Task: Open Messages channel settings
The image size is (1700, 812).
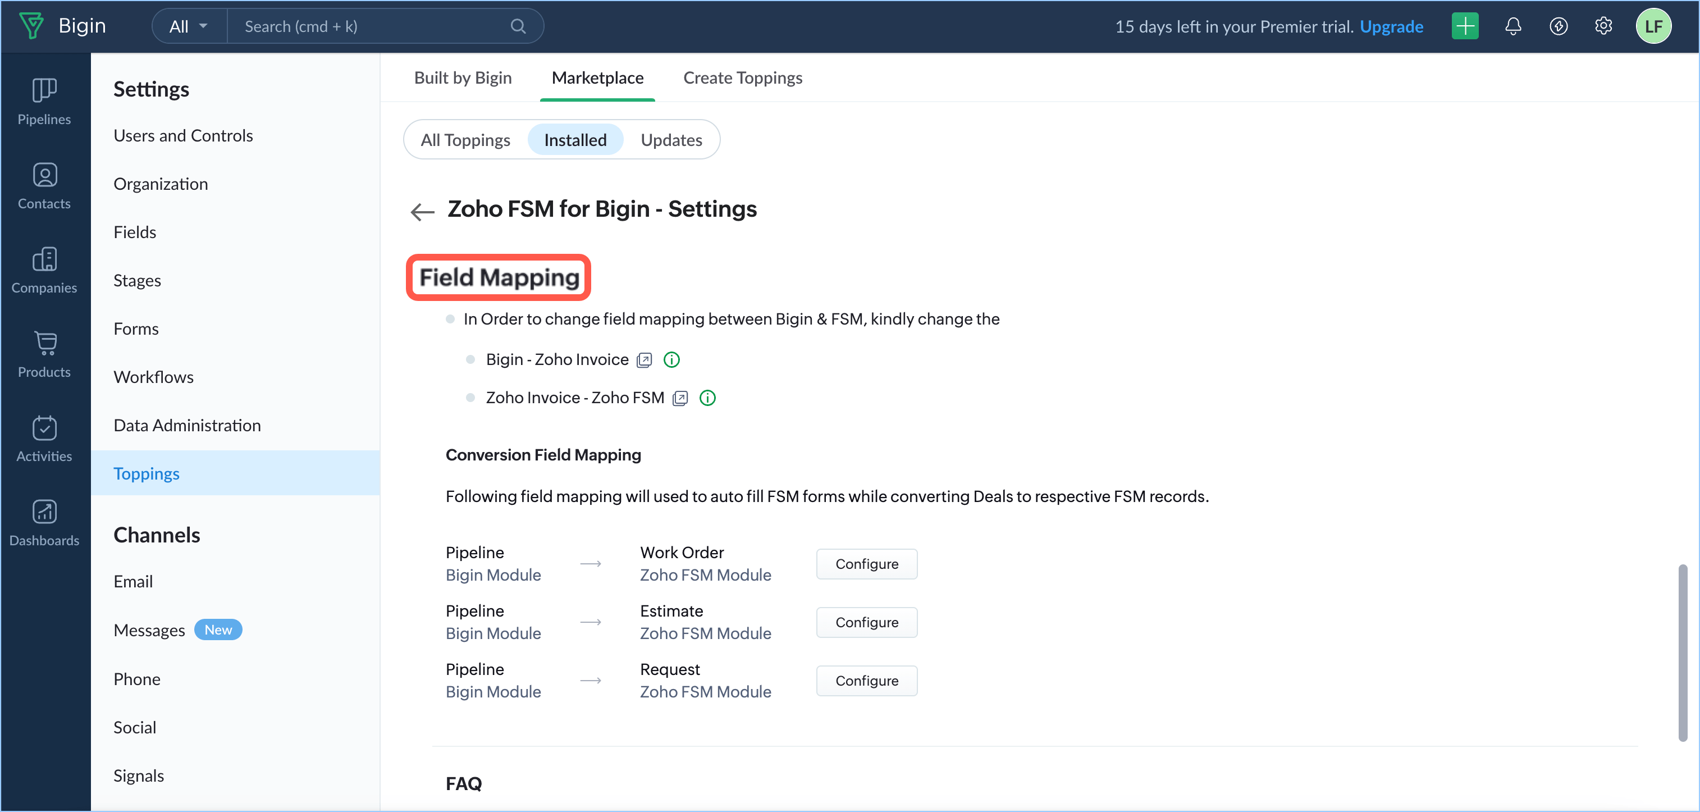Action: pyautogui.click(x=148, y=631)
